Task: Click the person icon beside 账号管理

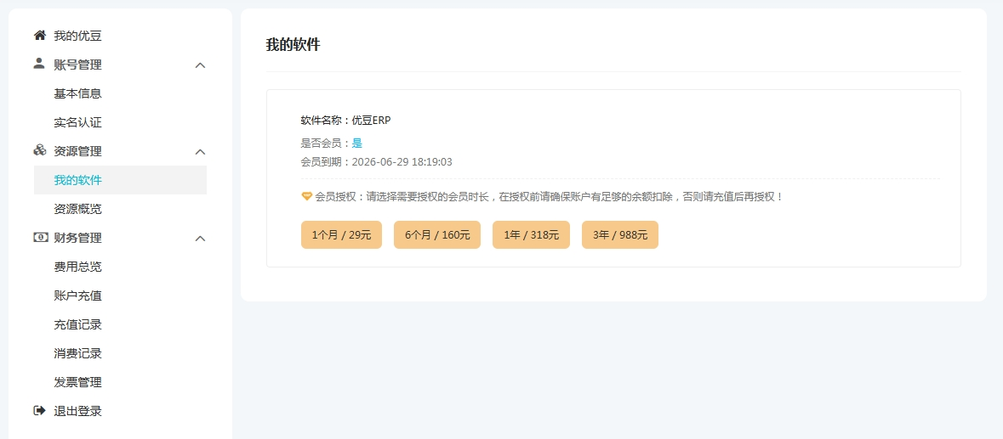Action: (x=40, y=64)
